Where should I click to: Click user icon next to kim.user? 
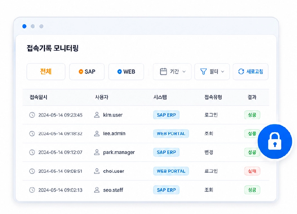(97, 115)
